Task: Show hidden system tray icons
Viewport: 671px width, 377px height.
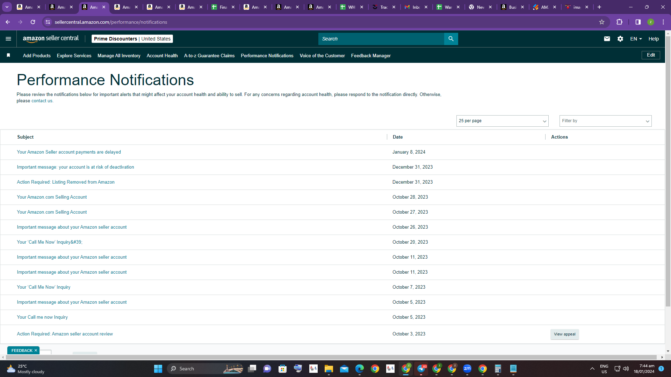Action: point(592,369)
